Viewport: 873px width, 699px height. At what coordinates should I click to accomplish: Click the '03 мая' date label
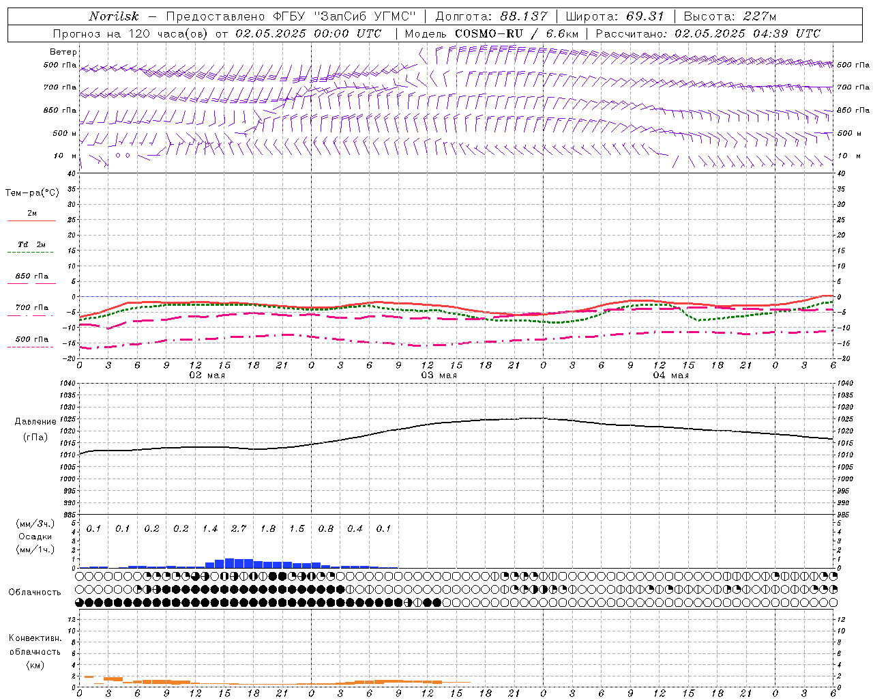439,375
